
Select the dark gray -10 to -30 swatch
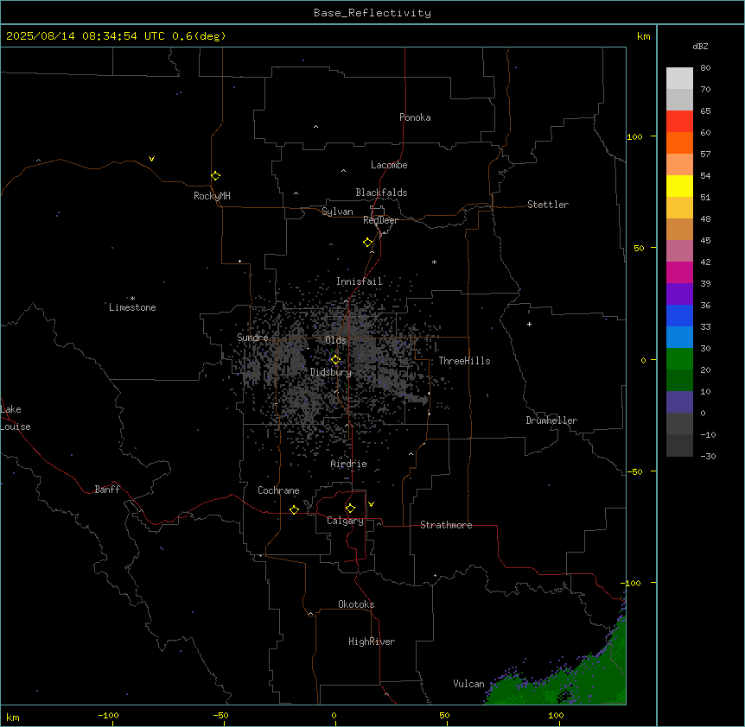[679, 446]
